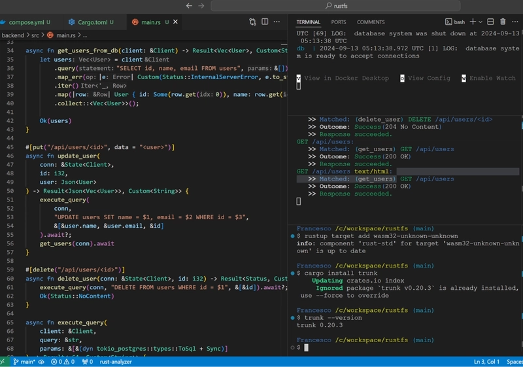Click Ok(users) return line

click(x=56, y=121)
